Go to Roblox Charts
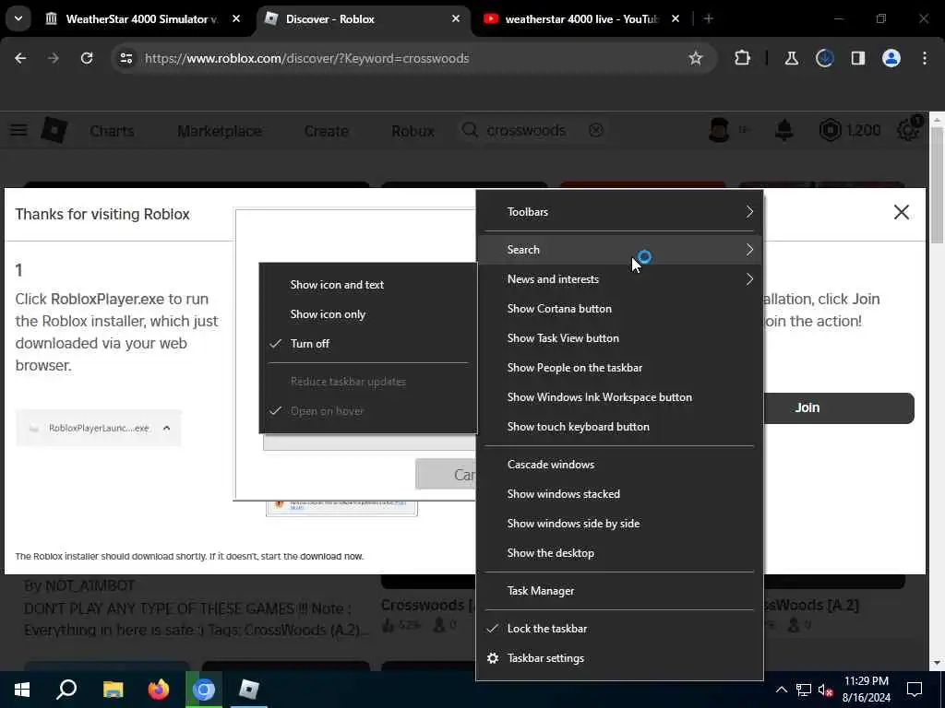 112,131
